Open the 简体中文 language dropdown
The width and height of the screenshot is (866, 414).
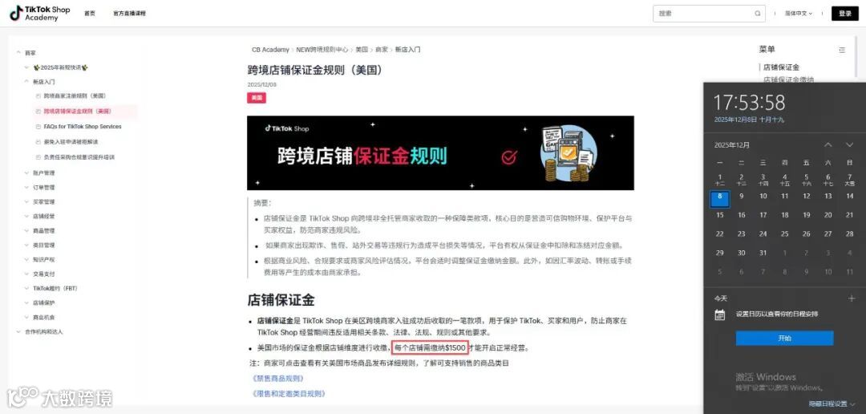click(x=799, y=14)
